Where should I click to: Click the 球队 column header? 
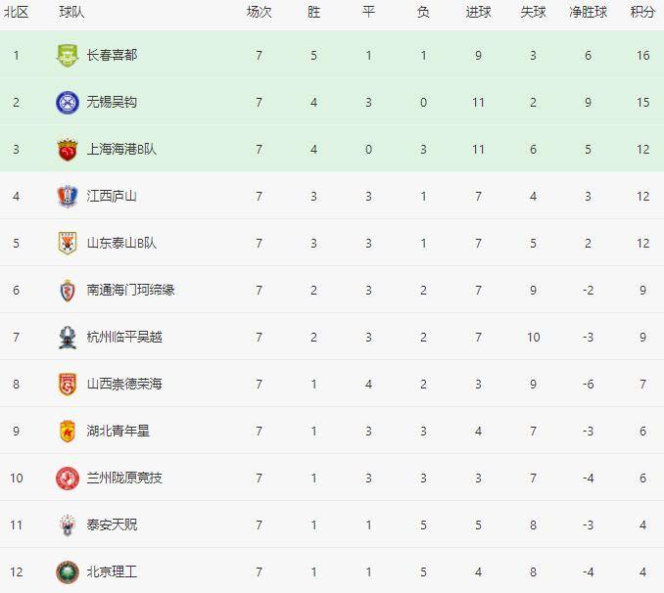[x=71, y=12]
